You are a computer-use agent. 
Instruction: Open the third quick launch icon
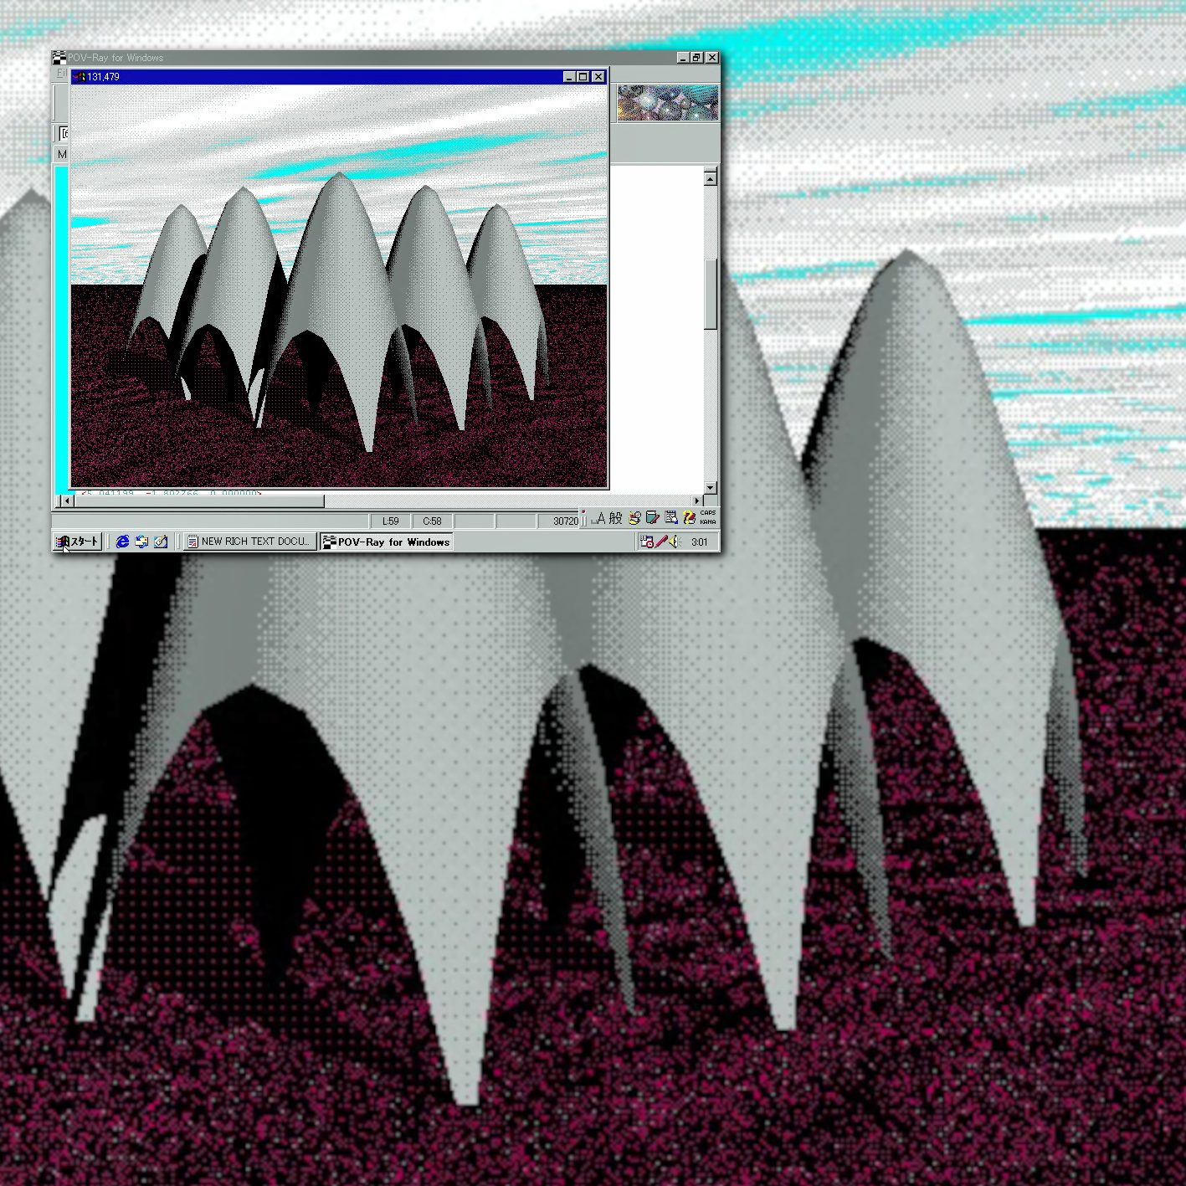pos(161,542)
